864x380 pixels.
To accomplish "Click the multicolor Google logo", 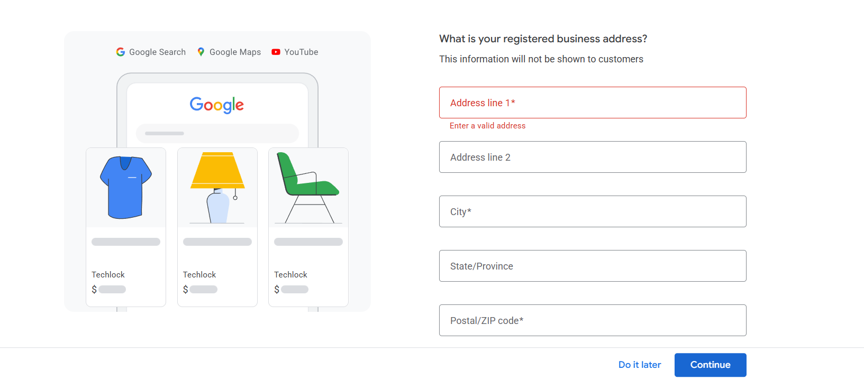I will pyautogui.click(x=217, y=105).
